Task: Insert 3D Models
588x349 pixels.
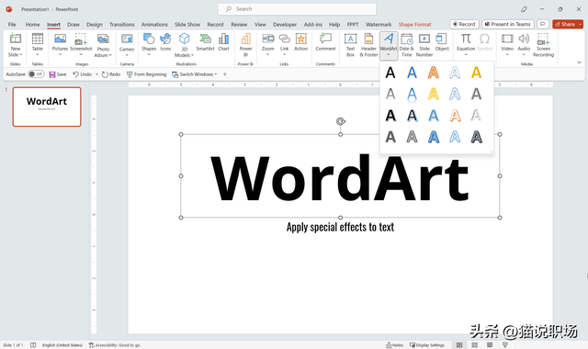Action: (x=184, y=45)
